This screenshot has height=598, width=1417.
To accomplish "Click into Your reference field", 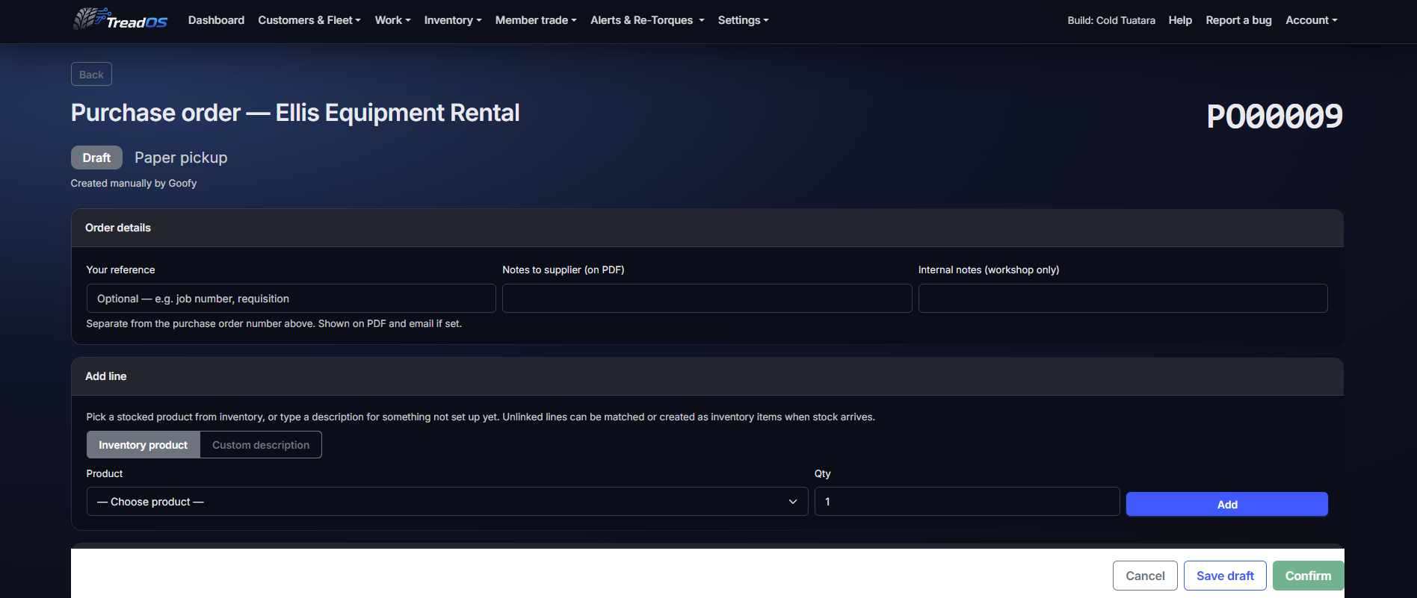I will pos(291,298).
